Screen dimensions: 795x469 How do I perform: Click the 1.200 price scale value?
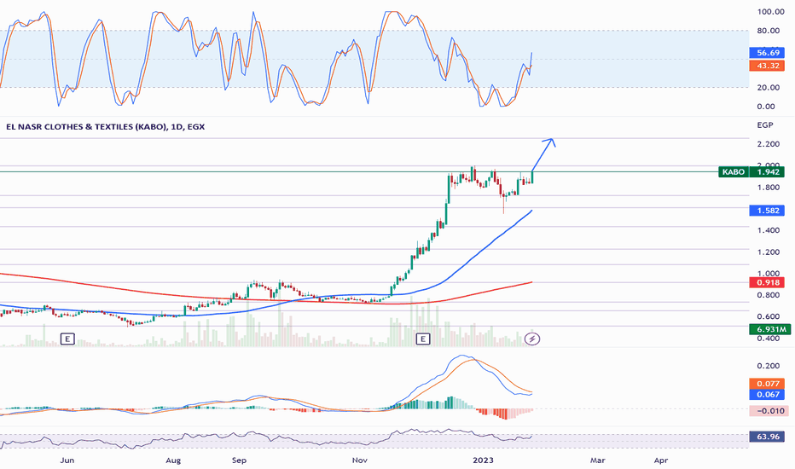coord(768,252)
